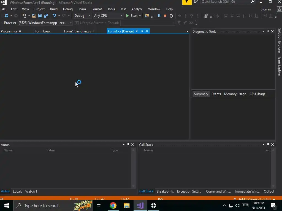Switch to the Output tab
Screen dimensions: 282x211
[269, 191]
